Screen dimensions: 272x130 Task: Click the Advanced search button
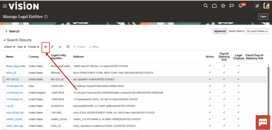(x=220, y=31)
